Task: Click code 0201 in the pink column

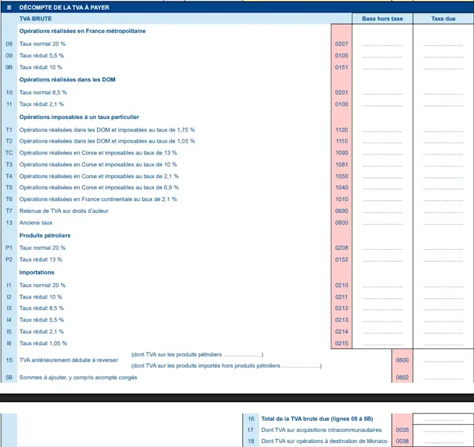Action: pos(342,93)
